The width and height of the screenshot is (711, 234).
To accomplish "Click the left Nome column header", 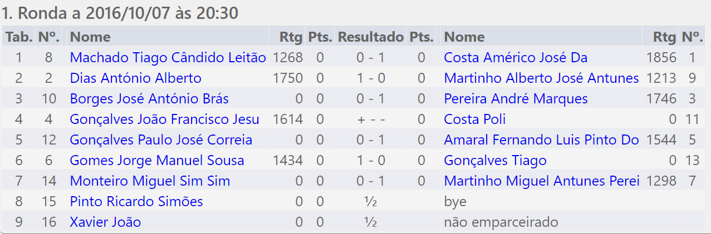I will tap(90, 37).
